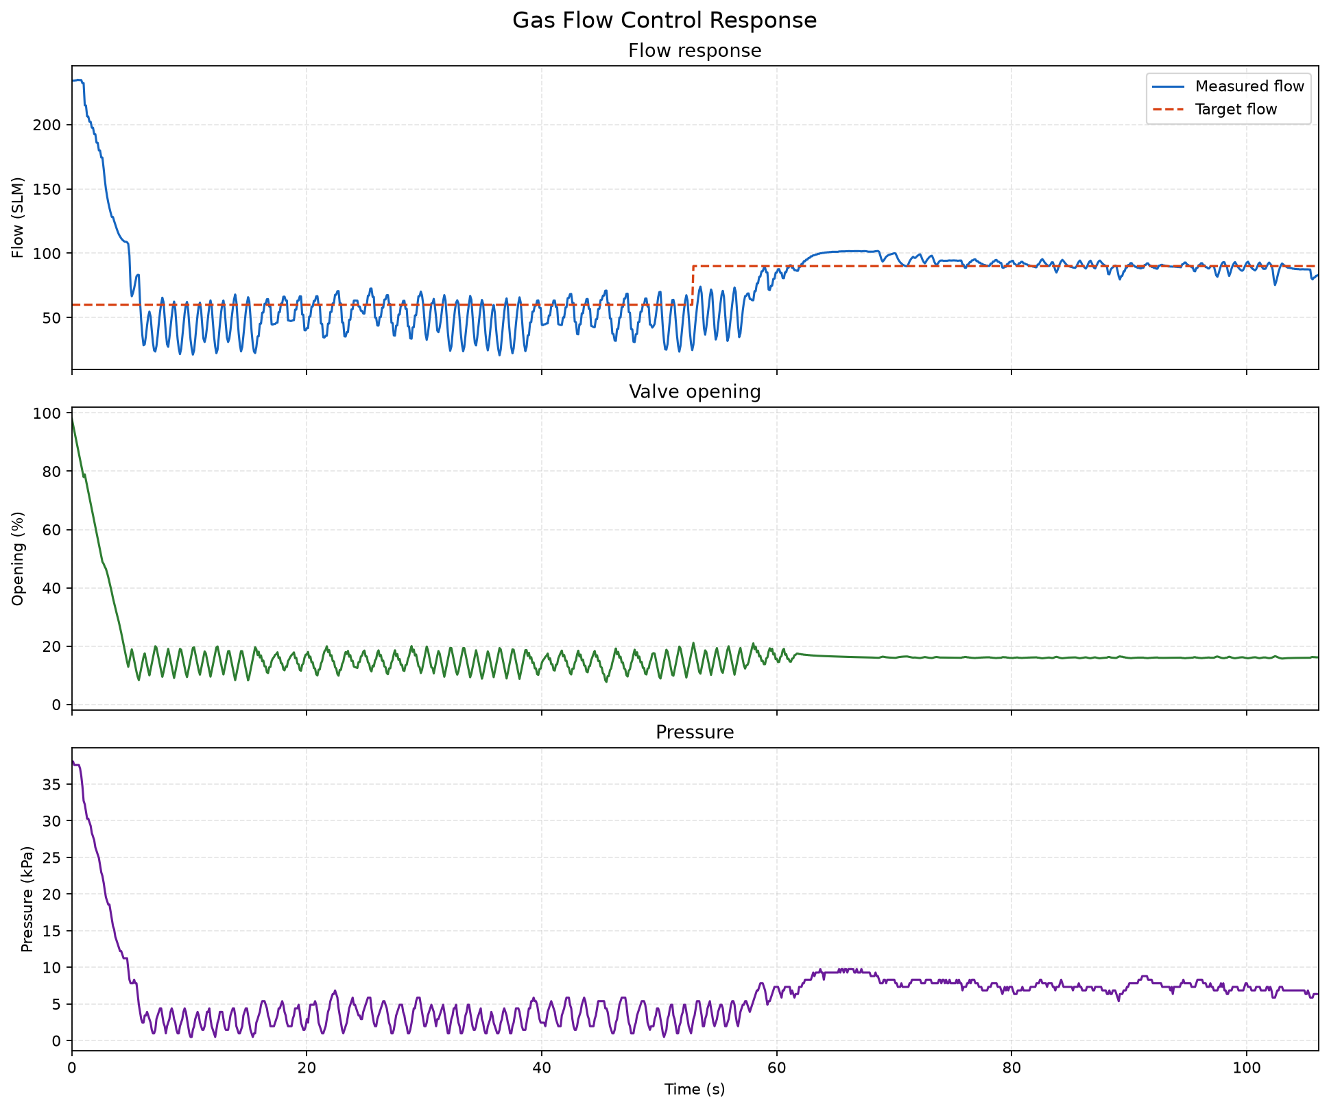Screen dimensions: 1329x1109
Task: Click the Time (s) axis label
Action: point(695,1090)
